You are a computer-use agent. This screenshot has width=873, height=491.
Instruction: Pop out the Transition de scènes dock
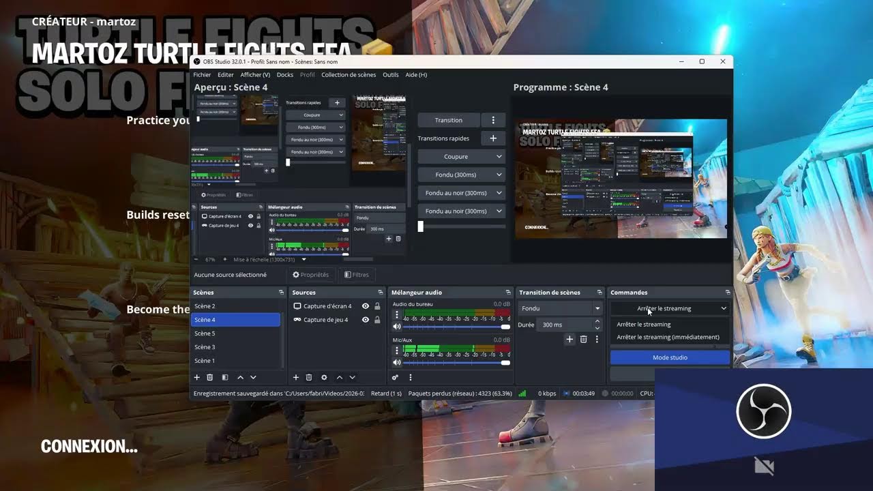click(600, 293)
